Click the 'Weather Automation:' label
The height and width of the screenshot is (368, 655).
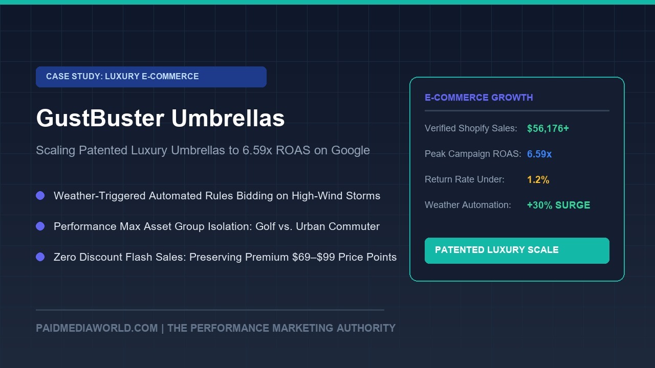coord(468,205)
